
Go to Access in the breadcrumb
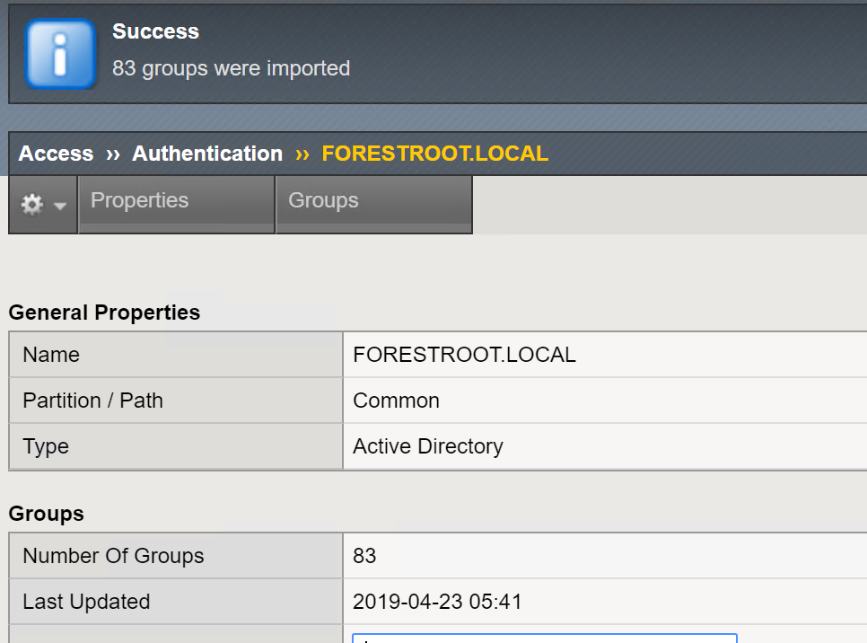pos(56,154)
